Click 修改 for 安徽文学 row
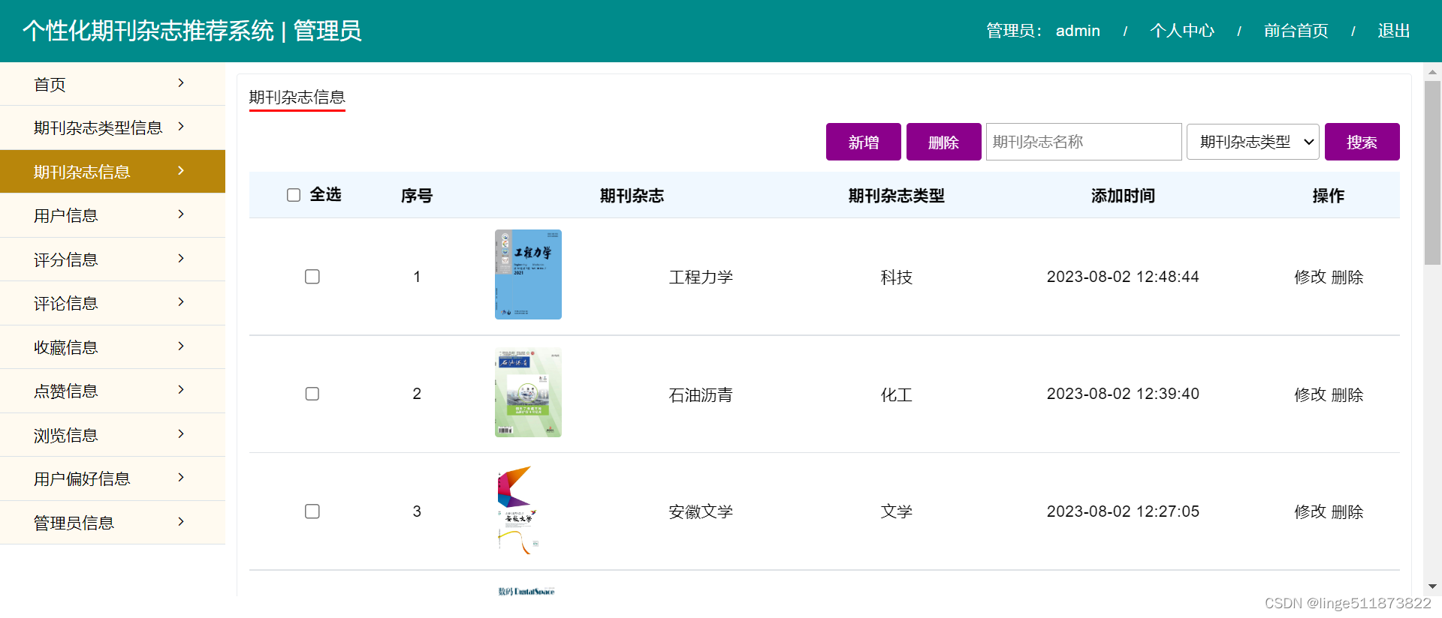Viewport: 1442px width, 618px height. click(1310, 511)
